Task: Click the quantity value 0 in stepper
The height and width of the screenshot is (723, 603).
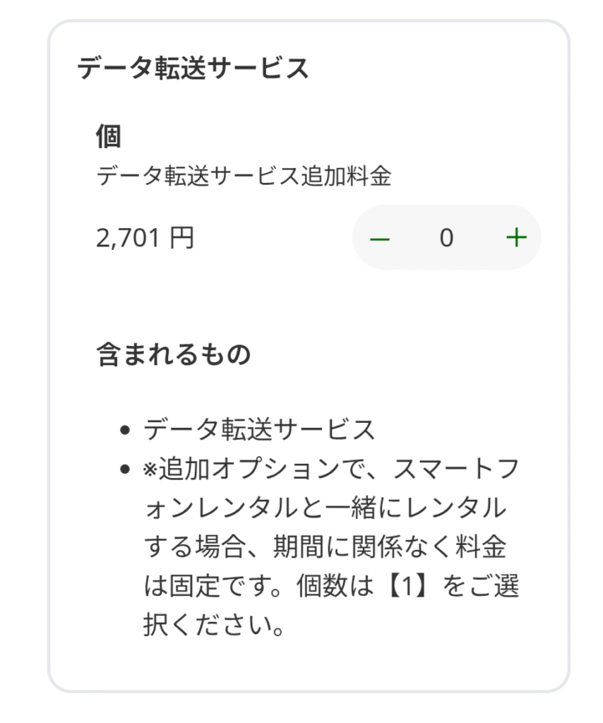Action: [446, 238]
